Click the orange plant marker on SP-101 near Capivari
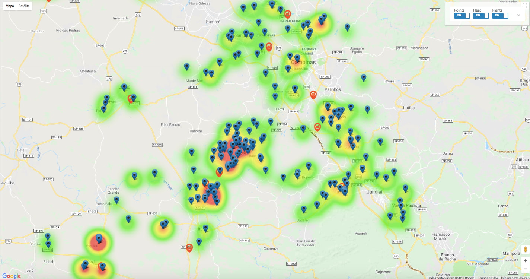530x279 pixels. (x=131, y=98)
